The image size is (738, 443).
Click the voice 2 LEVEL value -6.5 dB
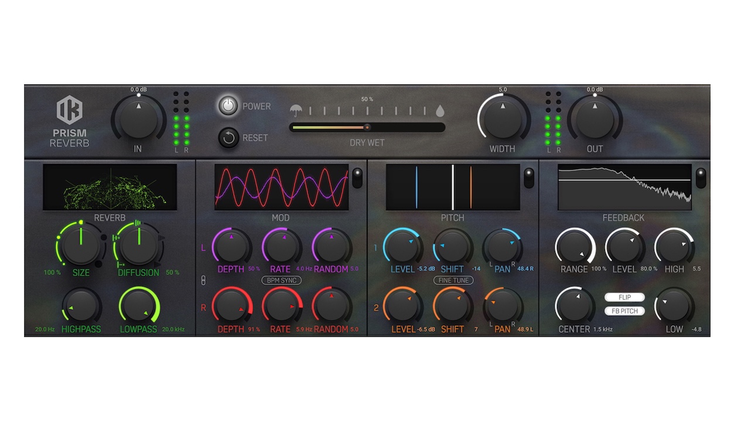tap(426, 329)
